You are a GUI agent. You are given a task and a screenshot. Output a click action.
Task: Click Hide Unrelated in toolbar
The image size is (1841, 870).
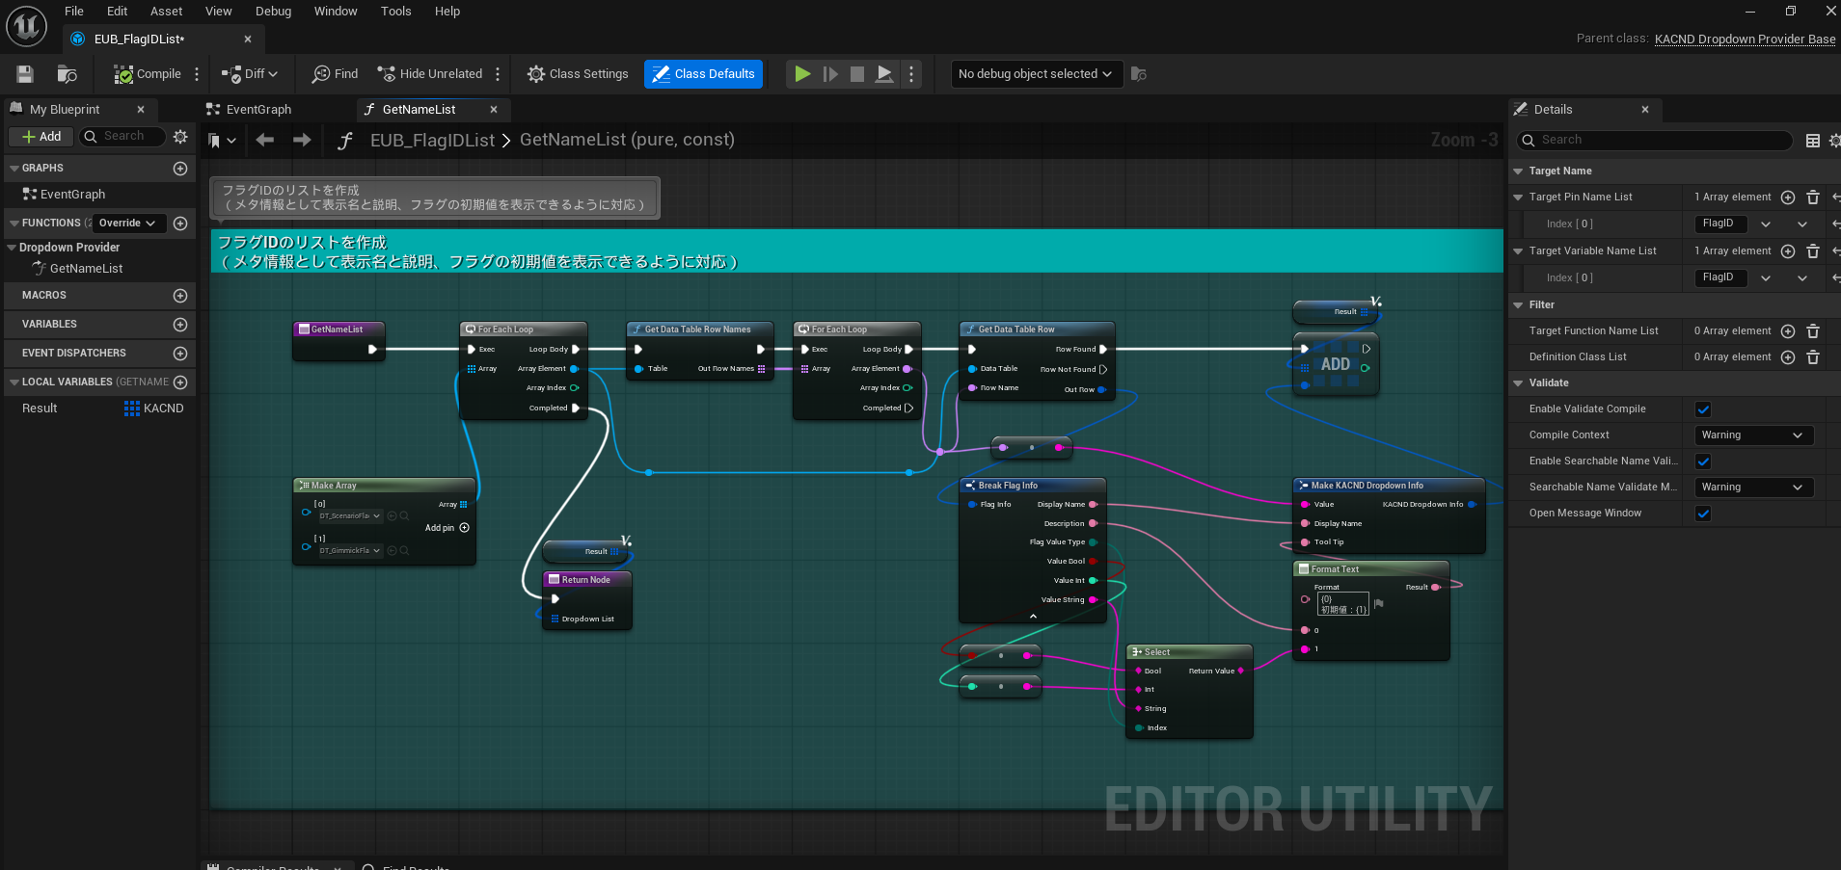(429, 74)
